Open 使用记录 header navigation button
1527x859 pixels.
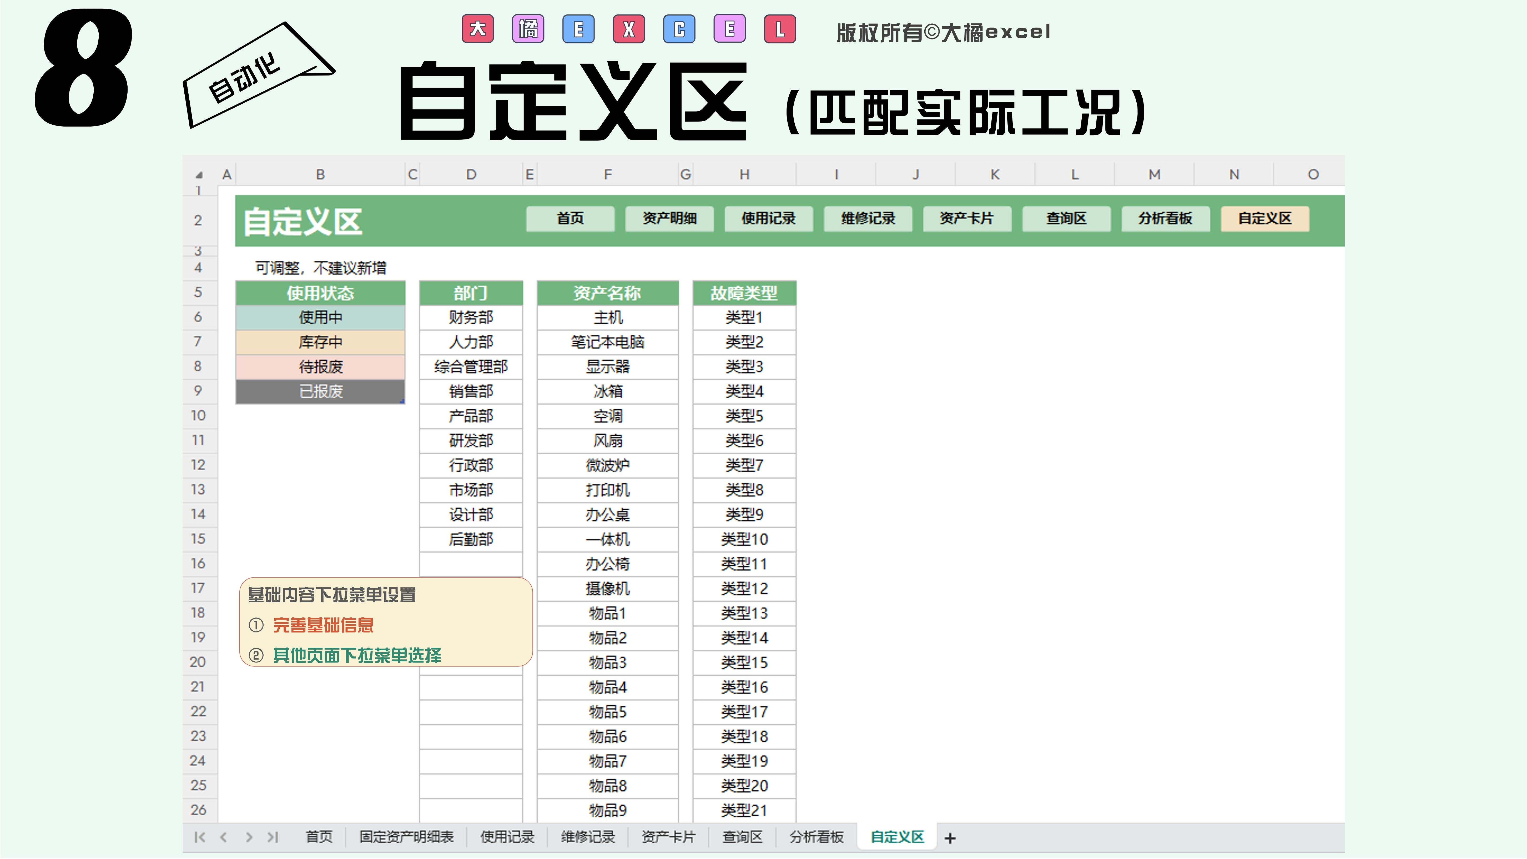click(x=768, y=219)
